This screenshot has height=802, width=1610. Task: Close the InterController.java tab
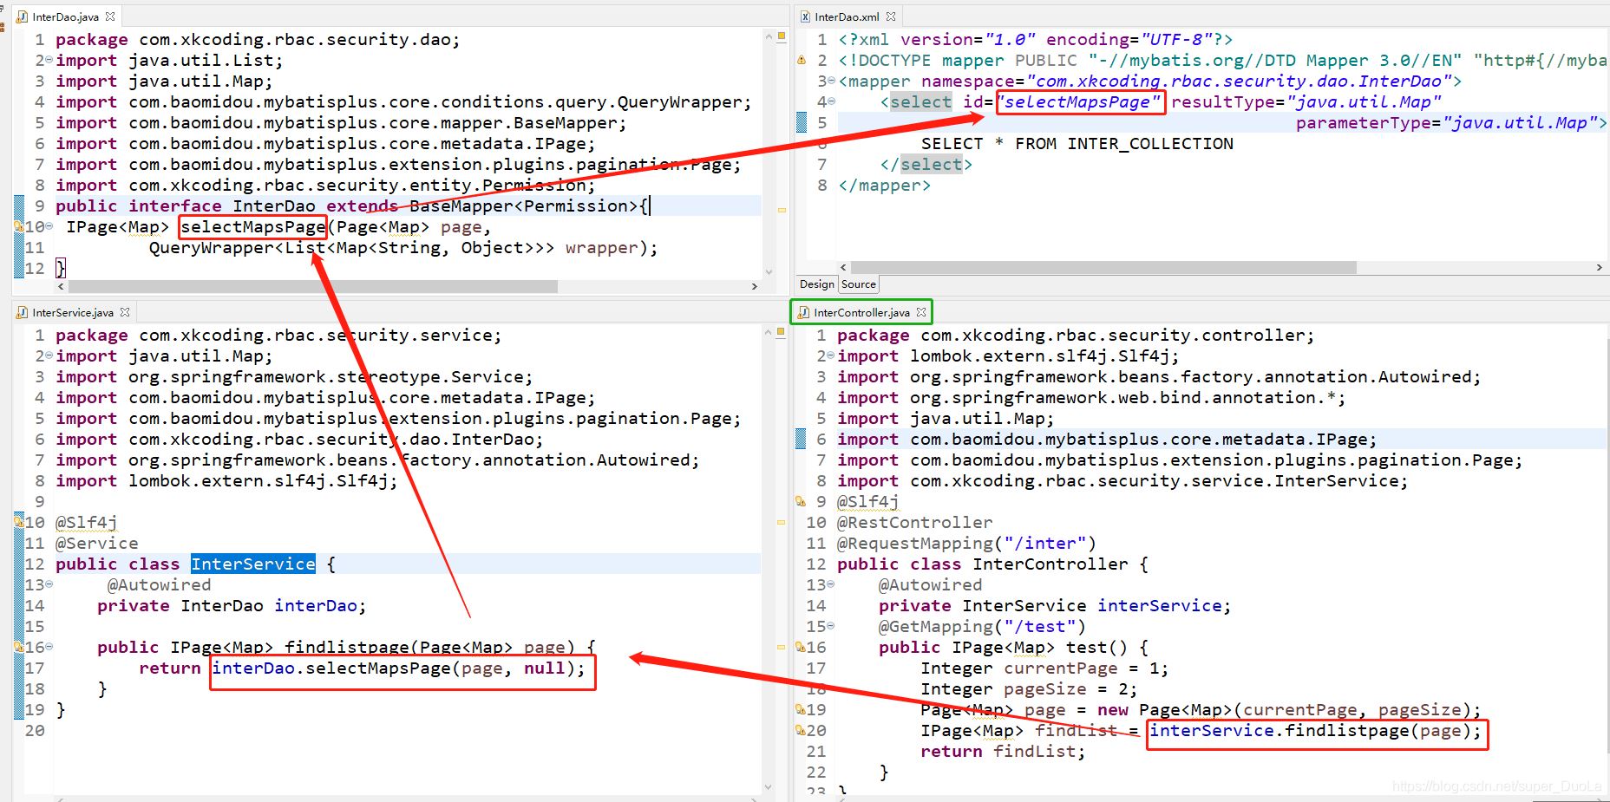[921, 312]
